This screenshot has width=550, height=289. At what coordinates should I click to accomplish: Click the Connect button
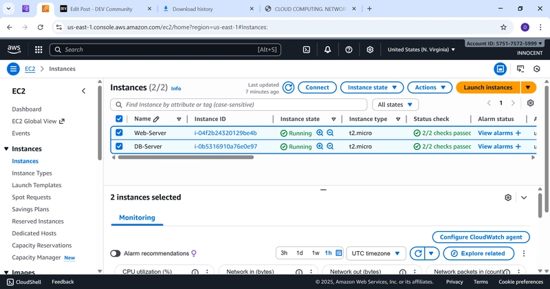click(317, 87)
